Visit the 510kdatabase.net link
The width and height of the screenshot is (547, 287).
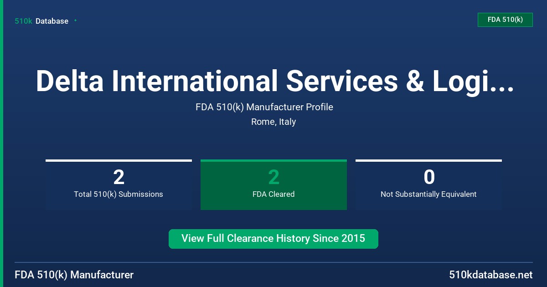tap(491, 275)
